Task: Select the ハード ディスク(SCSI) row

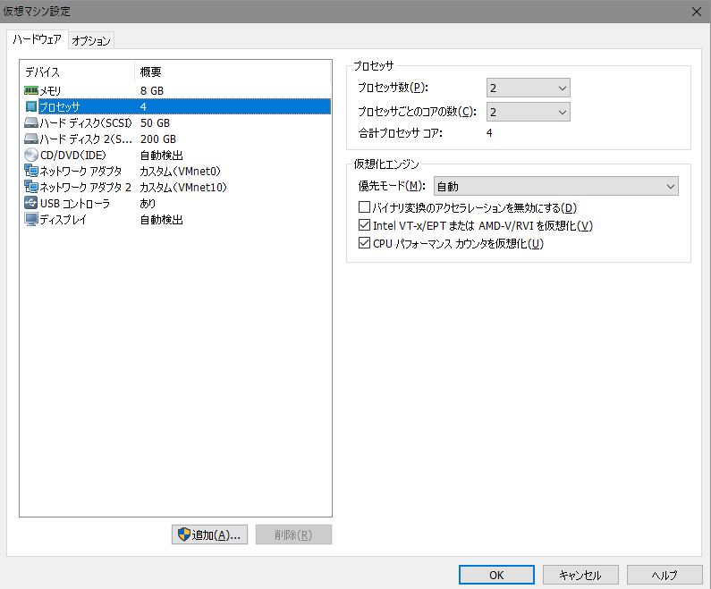Action: point(177,122)
